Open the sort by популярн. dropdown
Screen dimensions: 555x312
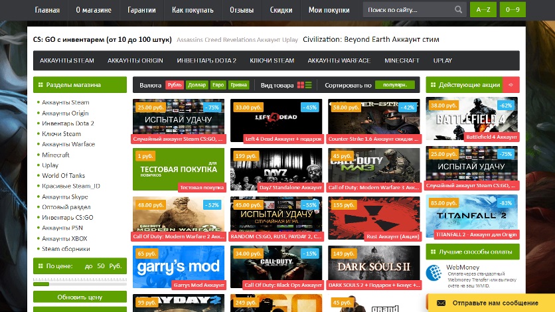coord(395,85)
